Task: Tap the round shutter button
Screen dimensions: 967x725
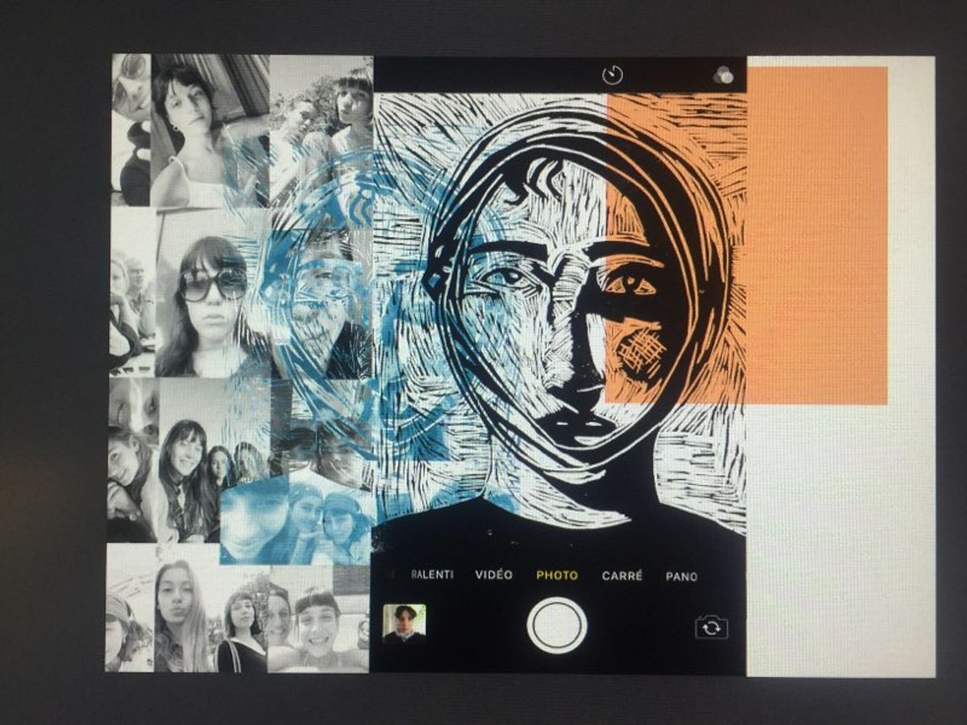Action: [557, 625]
